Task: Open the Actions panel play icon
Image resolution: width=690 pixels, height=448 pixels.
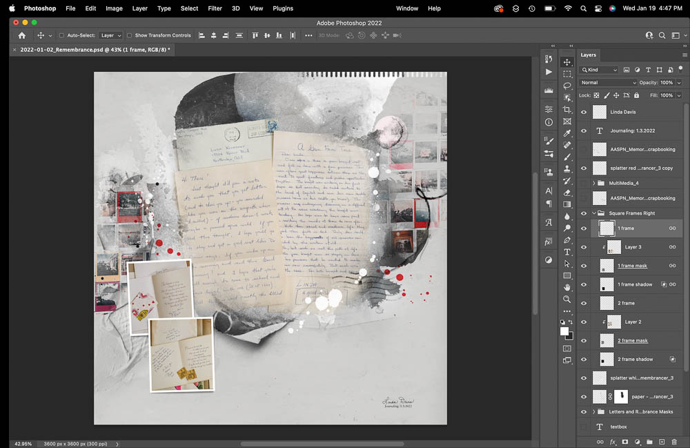Action: click(549, 72)
